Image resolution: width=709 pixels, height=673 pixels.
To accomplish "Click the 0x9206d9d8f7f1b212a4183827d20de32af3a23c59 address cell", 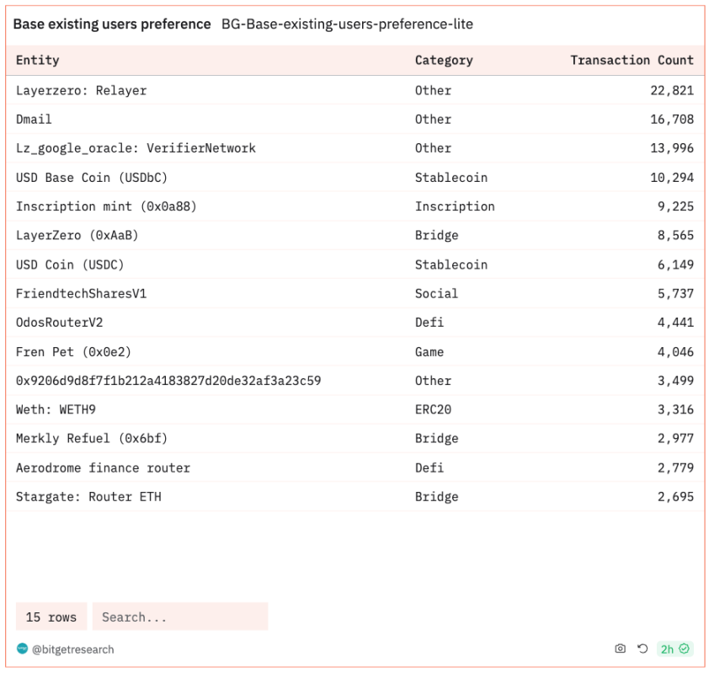I will (x=168, y=381).
